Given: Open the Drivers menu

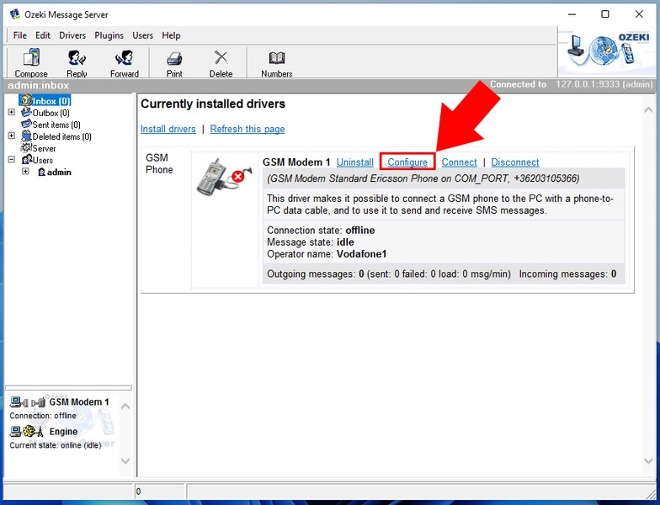Looking at the screenshot, I should pos(72,35).
